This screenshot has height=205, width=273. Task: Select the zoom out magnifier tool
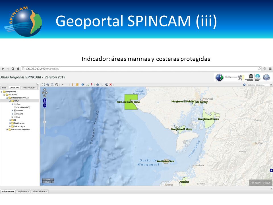point(52,85)
